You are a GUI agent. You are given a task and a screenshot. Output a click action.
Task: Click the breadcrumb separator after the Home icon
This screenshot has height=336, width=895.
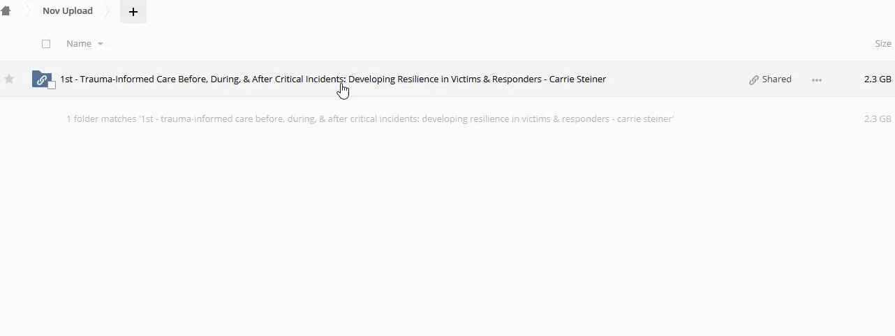coord(27,11)
